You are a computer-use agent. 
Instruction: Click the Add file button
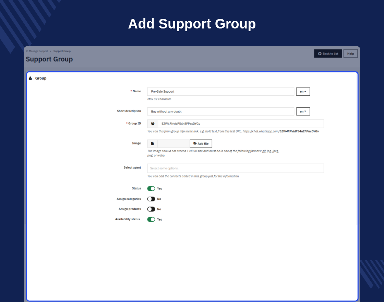tap(201, 144)
